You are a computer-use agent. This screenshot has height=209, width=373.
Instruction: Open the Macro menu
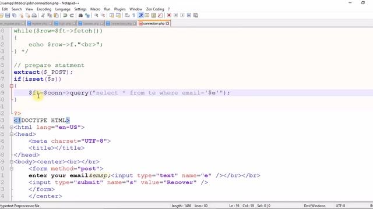pos(95,9)
